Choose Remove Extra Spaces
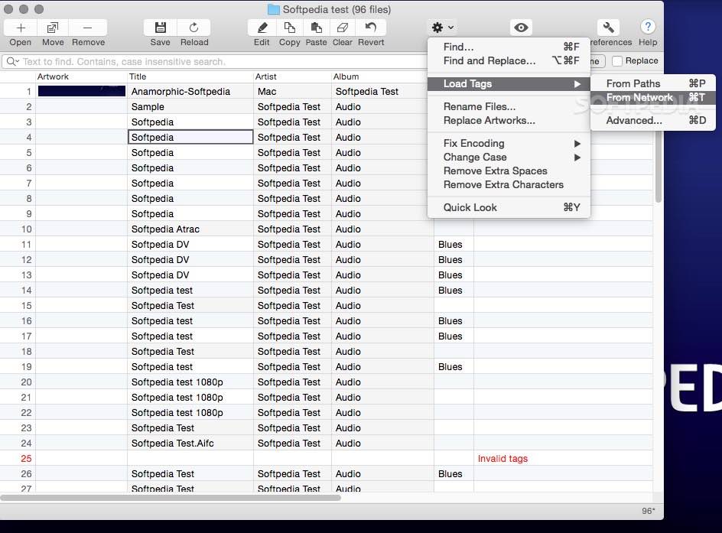722x533 pixels. [509, 171]
